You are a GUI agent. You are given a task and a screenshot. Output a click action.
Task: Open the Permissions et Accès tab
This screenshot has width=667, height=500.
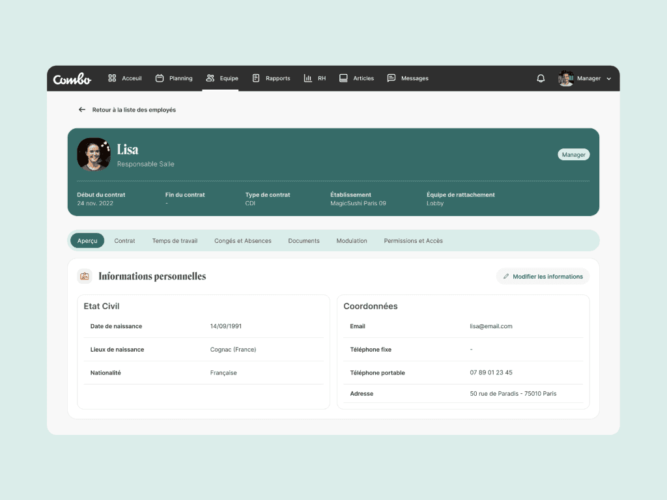[x=414, y=240]
